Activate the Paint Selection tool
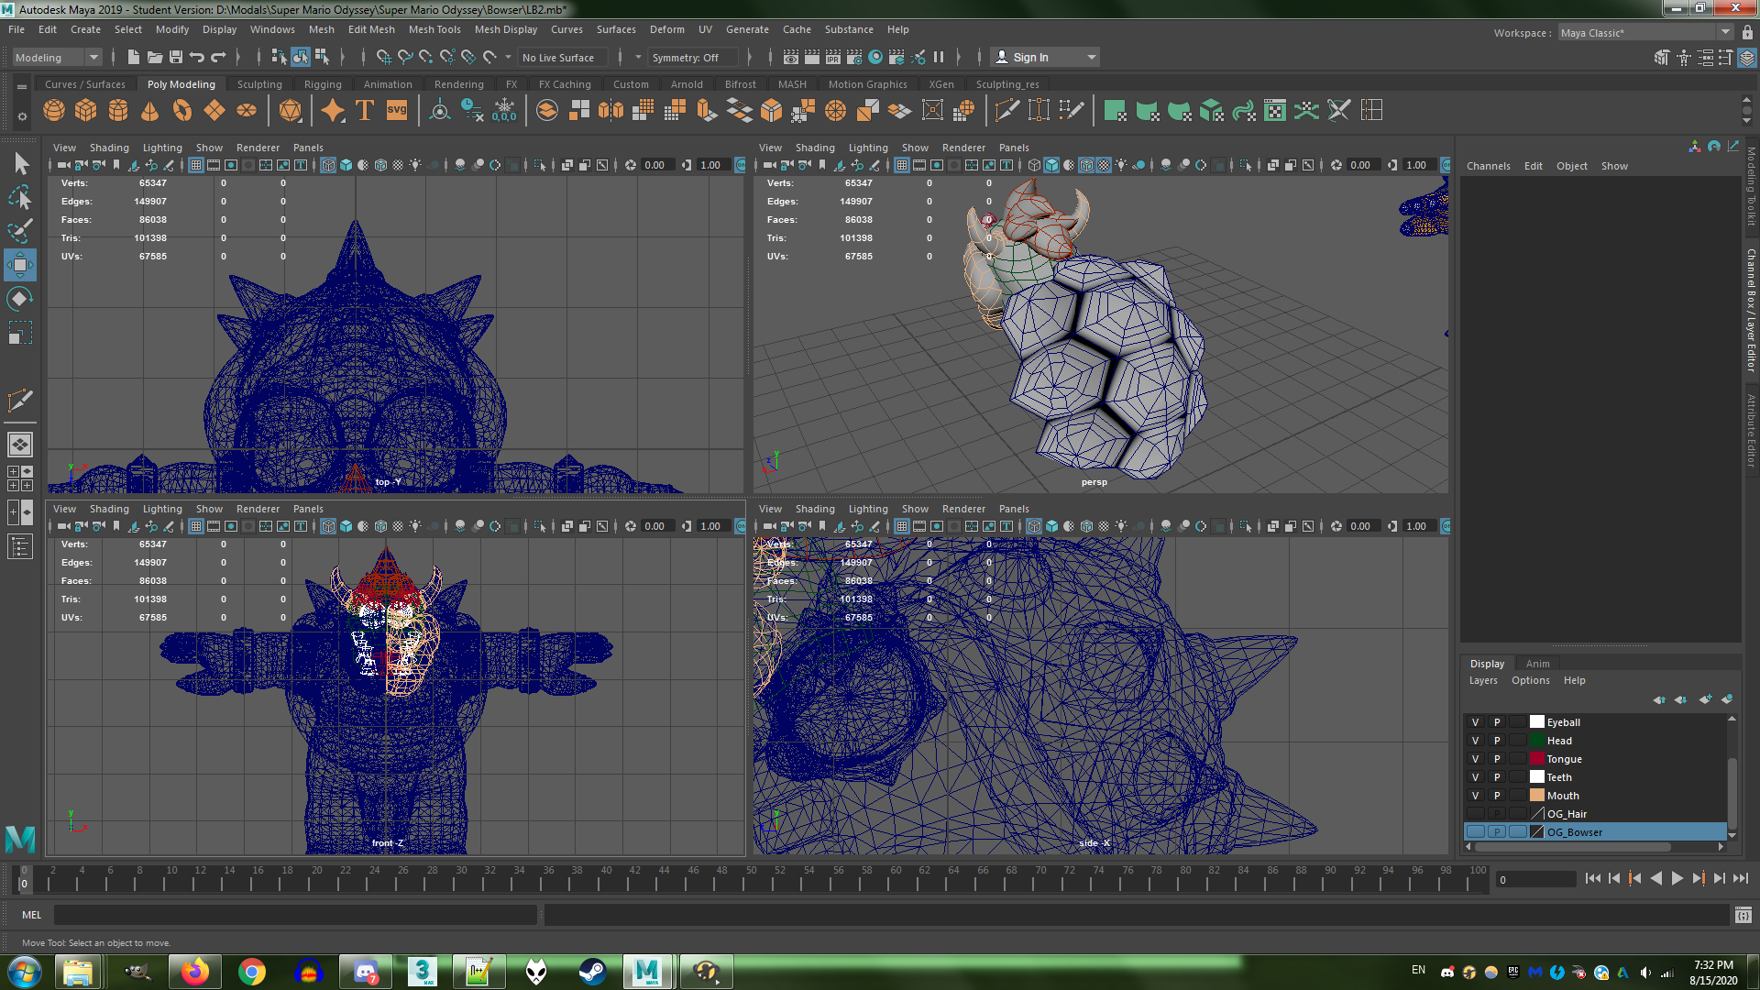 tap(20, 230)
